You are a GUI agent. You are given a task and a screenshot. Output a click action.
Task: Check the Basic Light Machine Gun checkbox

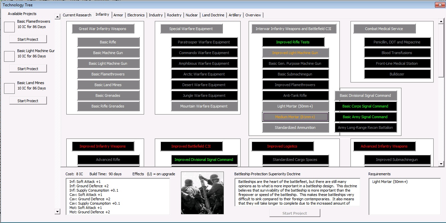coord(9,56)
